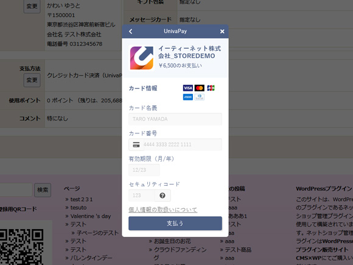Click the 〒1500001 postal code text
Viewport: 353px width, 265px height.
(61, 15)
